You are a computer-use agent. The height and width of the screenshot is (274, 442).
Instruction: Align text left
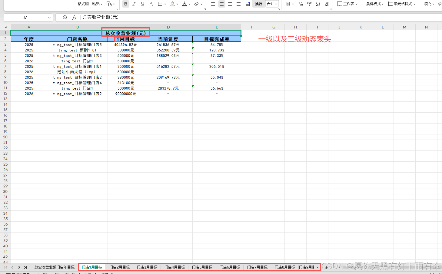click(213, 4)
